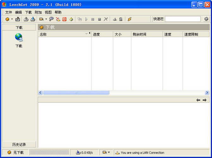This screenshot has height=158, width=212.
Task: Click the red square icon in toolbar
Action: click(x=64, y=19)
